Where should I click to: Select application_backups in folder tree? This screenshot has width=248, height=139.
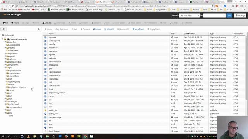click(17, 87)
